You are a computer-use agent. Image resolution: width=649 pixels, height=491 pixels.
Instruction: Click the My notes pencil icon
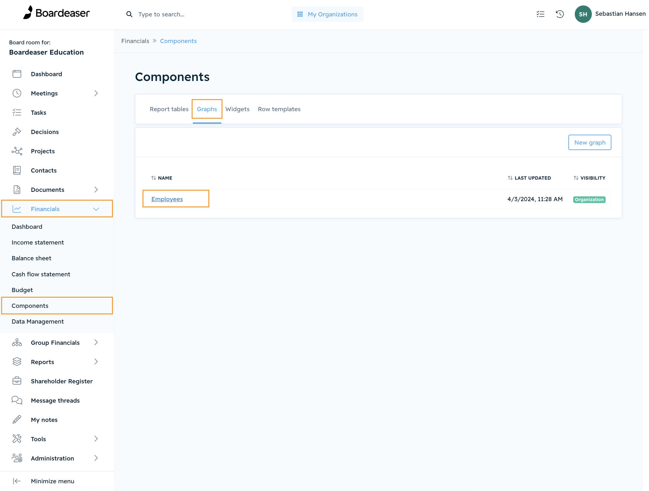[x=17, y=420]
